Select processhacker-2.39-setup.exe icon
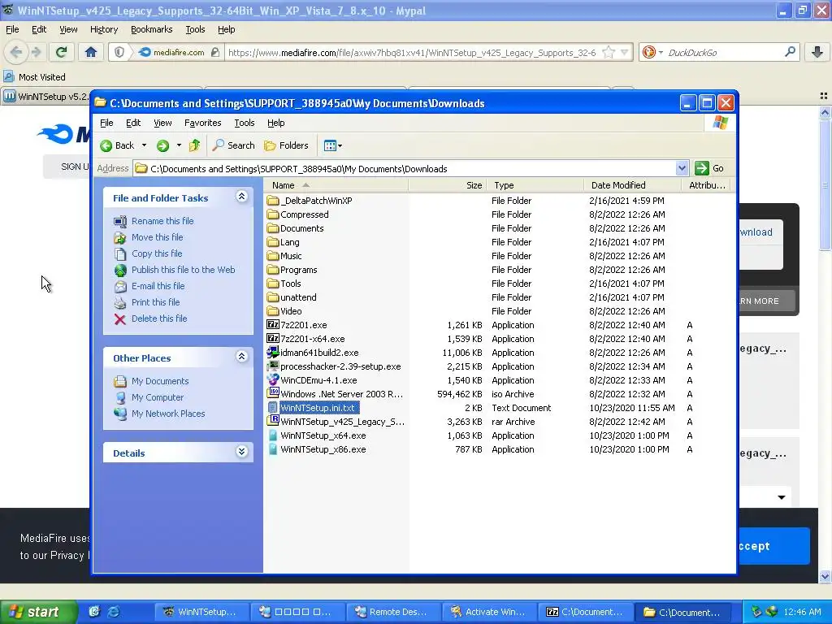Screen dimensions: 832x624 (273, 366)
